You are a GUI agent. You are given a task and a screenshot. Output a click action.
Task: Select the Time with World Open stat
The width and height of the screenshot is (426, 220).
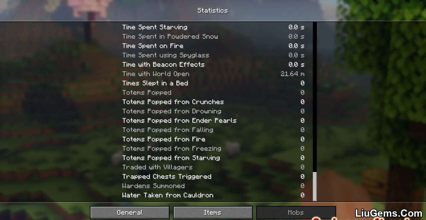tap(213, 74)
